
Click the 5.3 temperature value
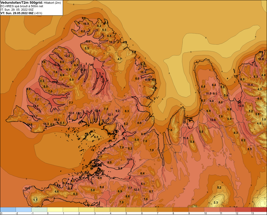click(x=104, y=30)
